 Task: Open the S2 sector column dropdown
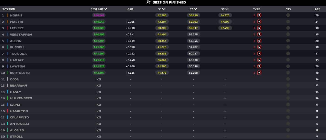pyautogui.click(x=196, y=9)
